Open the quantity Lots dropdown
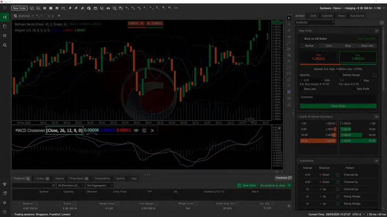Image resolution: width=387 pixels, height=217 pixels. (321, 80)
